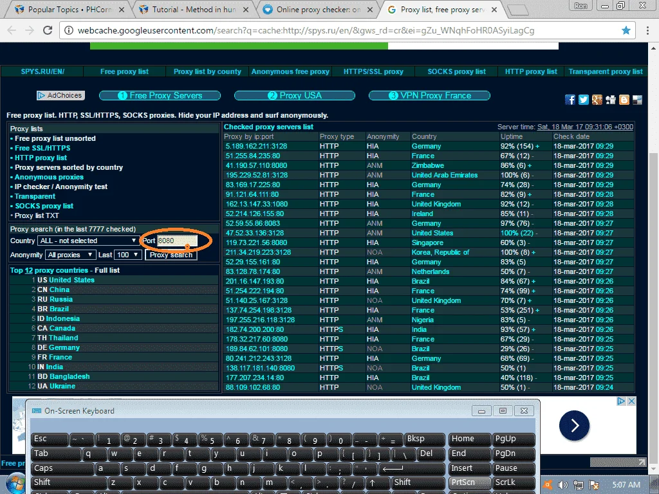
Task: Click the blue arrow circle in the ad
Action: (x=574, y=426)
